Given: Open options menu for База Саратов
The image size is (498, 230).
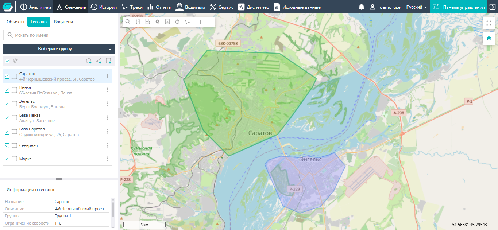Looking at the screenshot, I should click(107, 132).
